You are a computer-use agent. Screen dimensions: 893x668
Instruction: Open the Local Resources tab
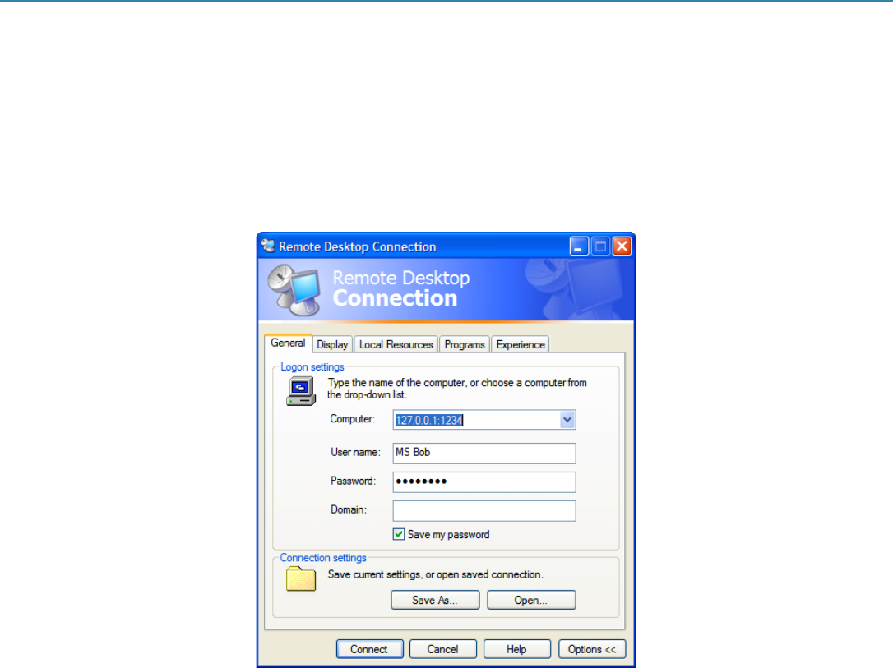point(396,344)
